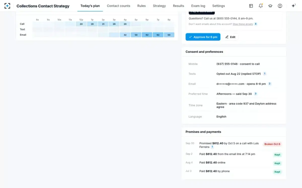Click the English language value
Image resolution: width=302 pixels, height=188 pixels.
click(x=221, y=117)
